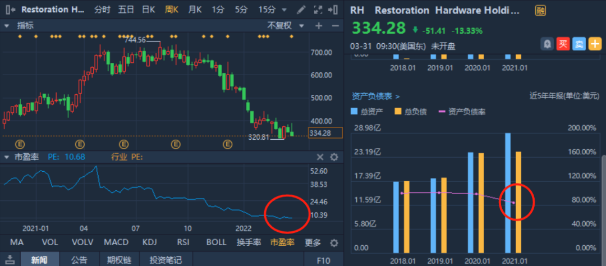Viewport: 606px width, 266px height.
Task: Enter fullscreen chart mode
Action: (318, 10)
